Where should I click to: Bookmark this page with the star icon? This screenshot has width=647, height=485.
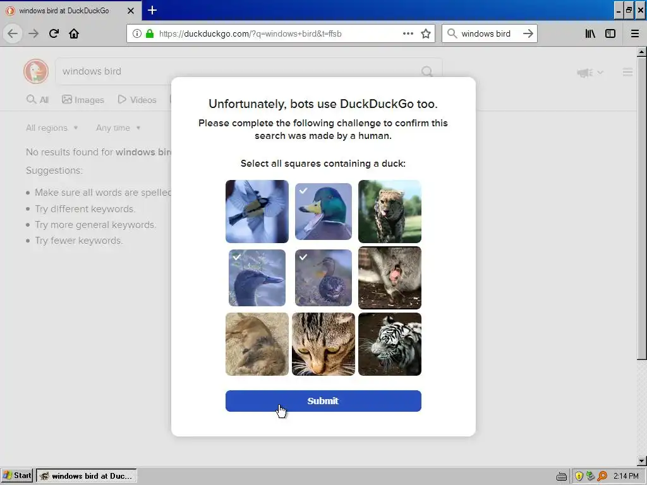[426, 34]
